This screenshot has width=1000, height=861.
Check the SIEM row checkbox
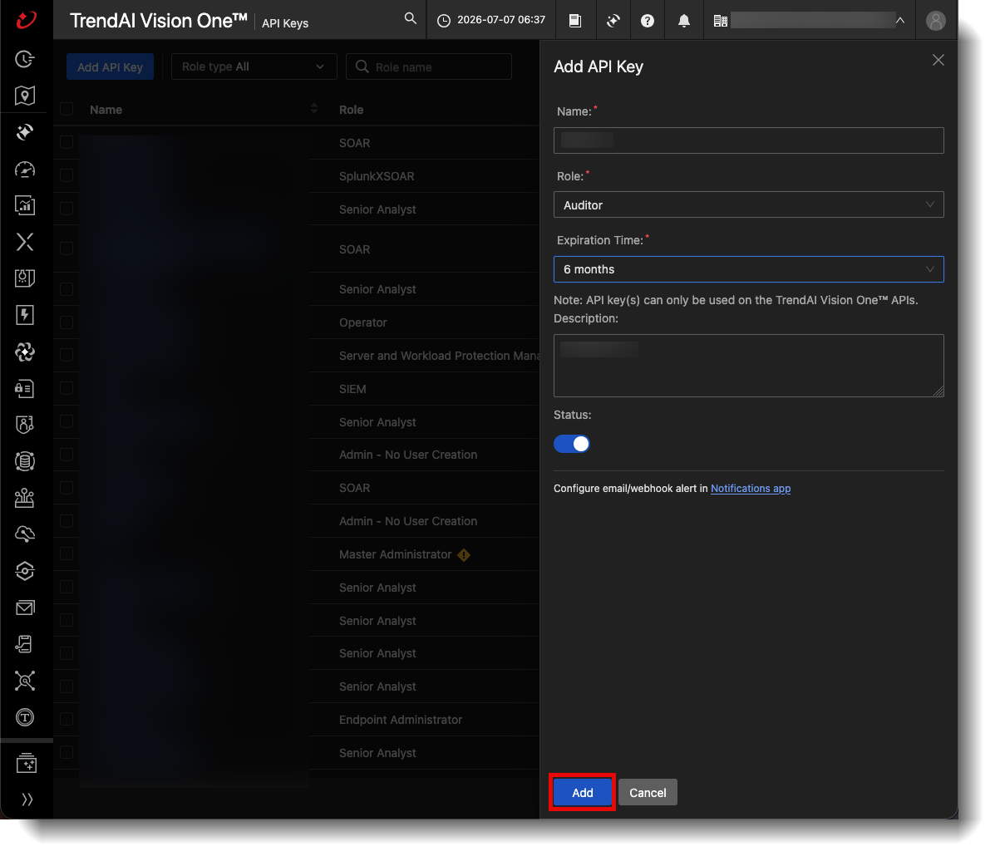click(67, 388)
